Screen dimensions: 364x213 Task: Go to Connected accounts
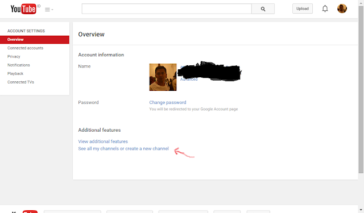click(25, 48)
